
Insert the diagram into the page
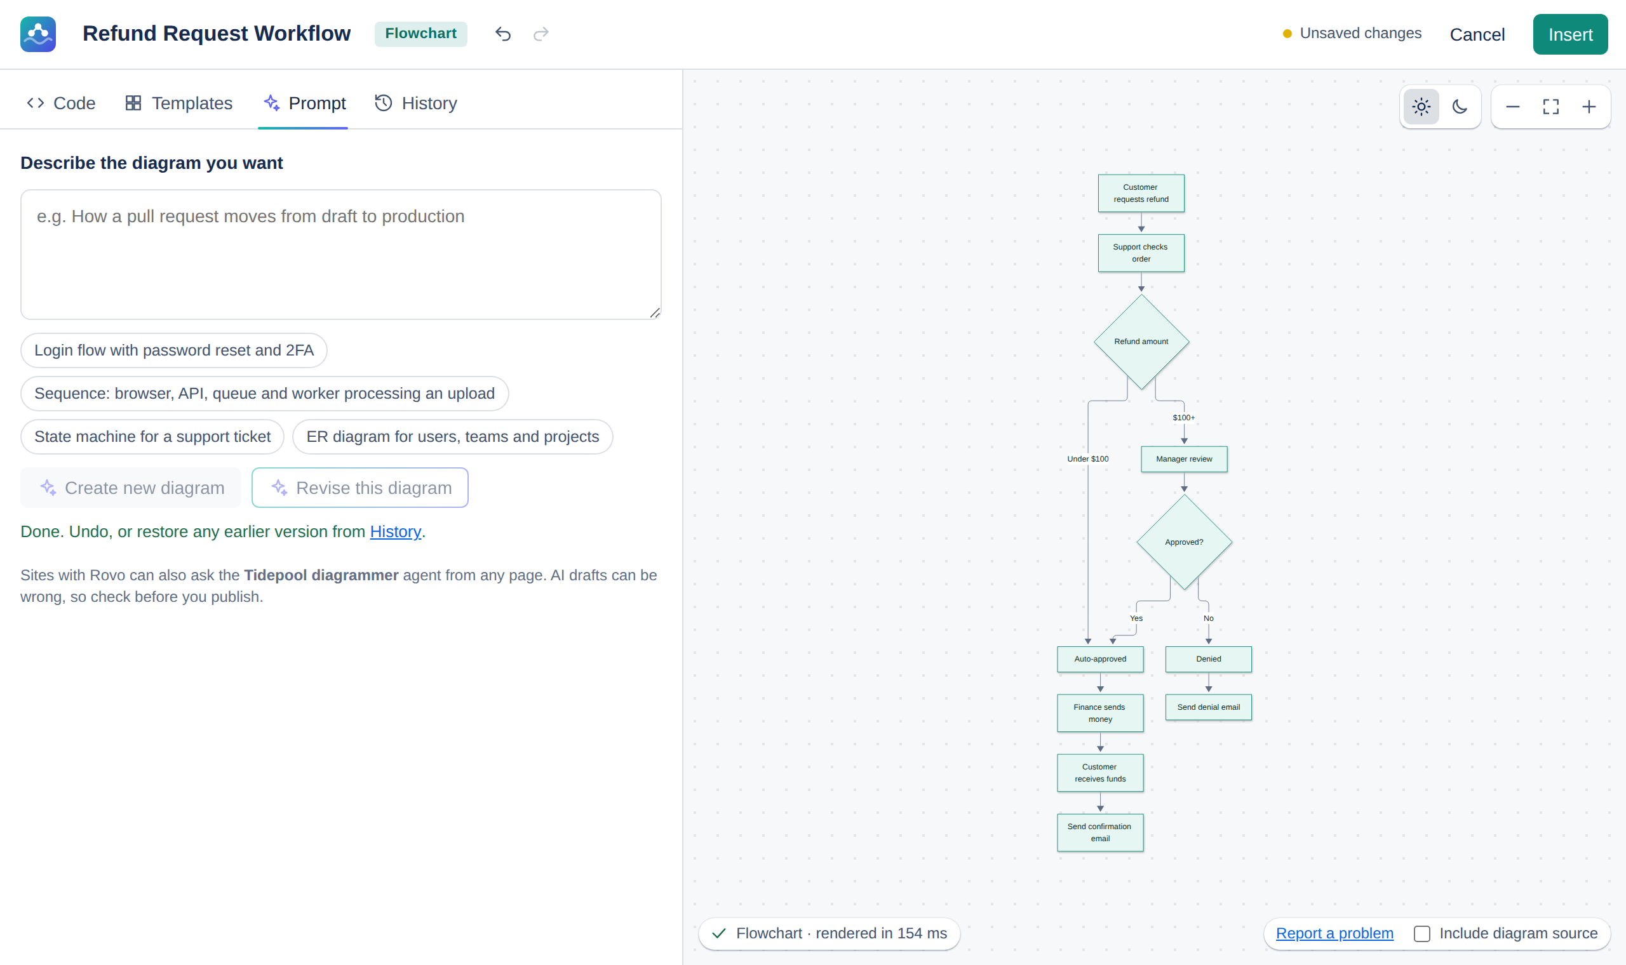pos(1570,34)
